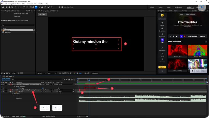Screen dimensions: 209x118
Task: Select the Puppet Pin tool
Action: click(x=52, y=7)
